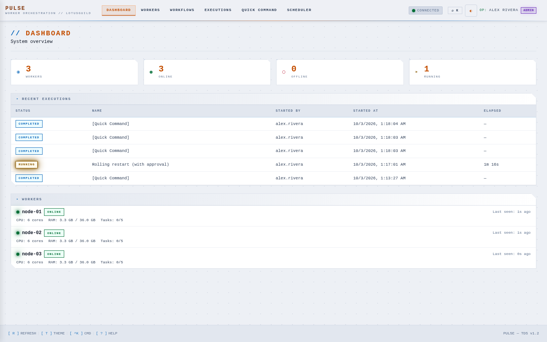This screenshot has height=342, width=547.
Task: Click COMPLETED badge for 1:13:27 AM execution
Action: [29, 178]
